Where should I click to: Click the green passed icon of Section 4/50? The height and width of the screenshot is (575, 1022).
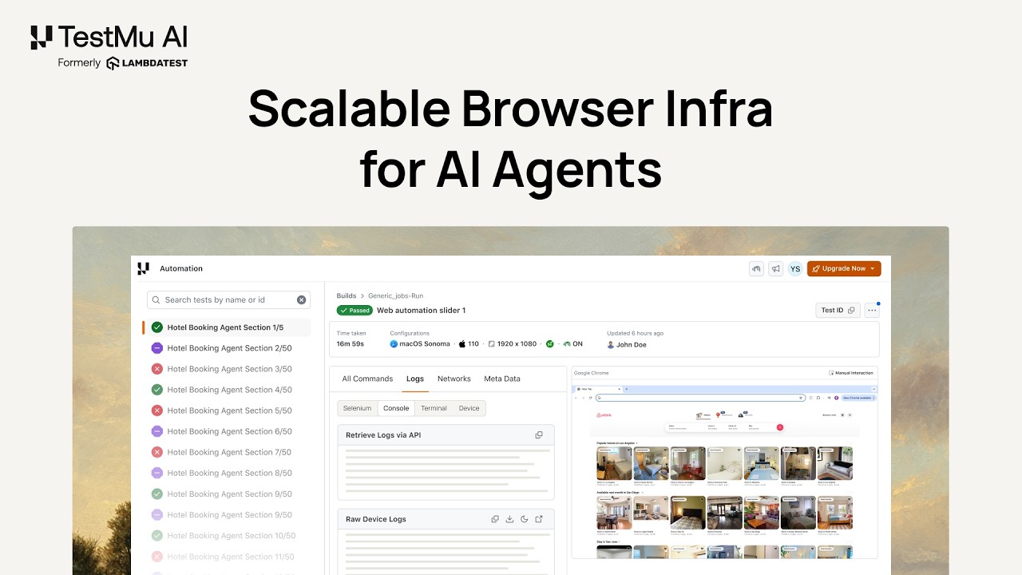[157, 390]
